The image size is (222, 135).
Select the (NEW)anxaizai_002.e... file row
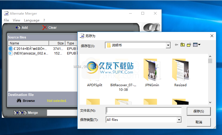(43, 53)
